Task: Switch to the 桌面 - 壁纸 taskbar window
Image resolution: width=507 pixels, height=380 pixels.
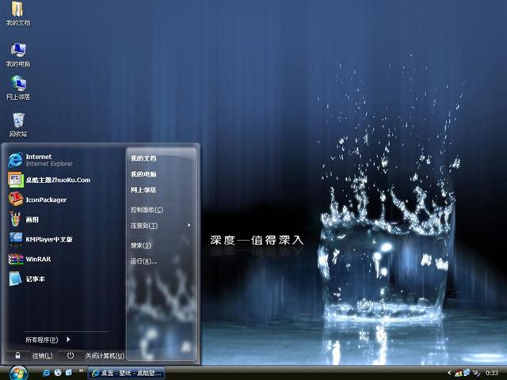Action: (127, 372)
